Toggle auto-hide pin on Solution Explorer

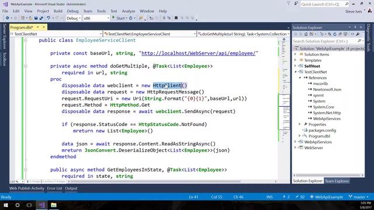click(355, 27)
